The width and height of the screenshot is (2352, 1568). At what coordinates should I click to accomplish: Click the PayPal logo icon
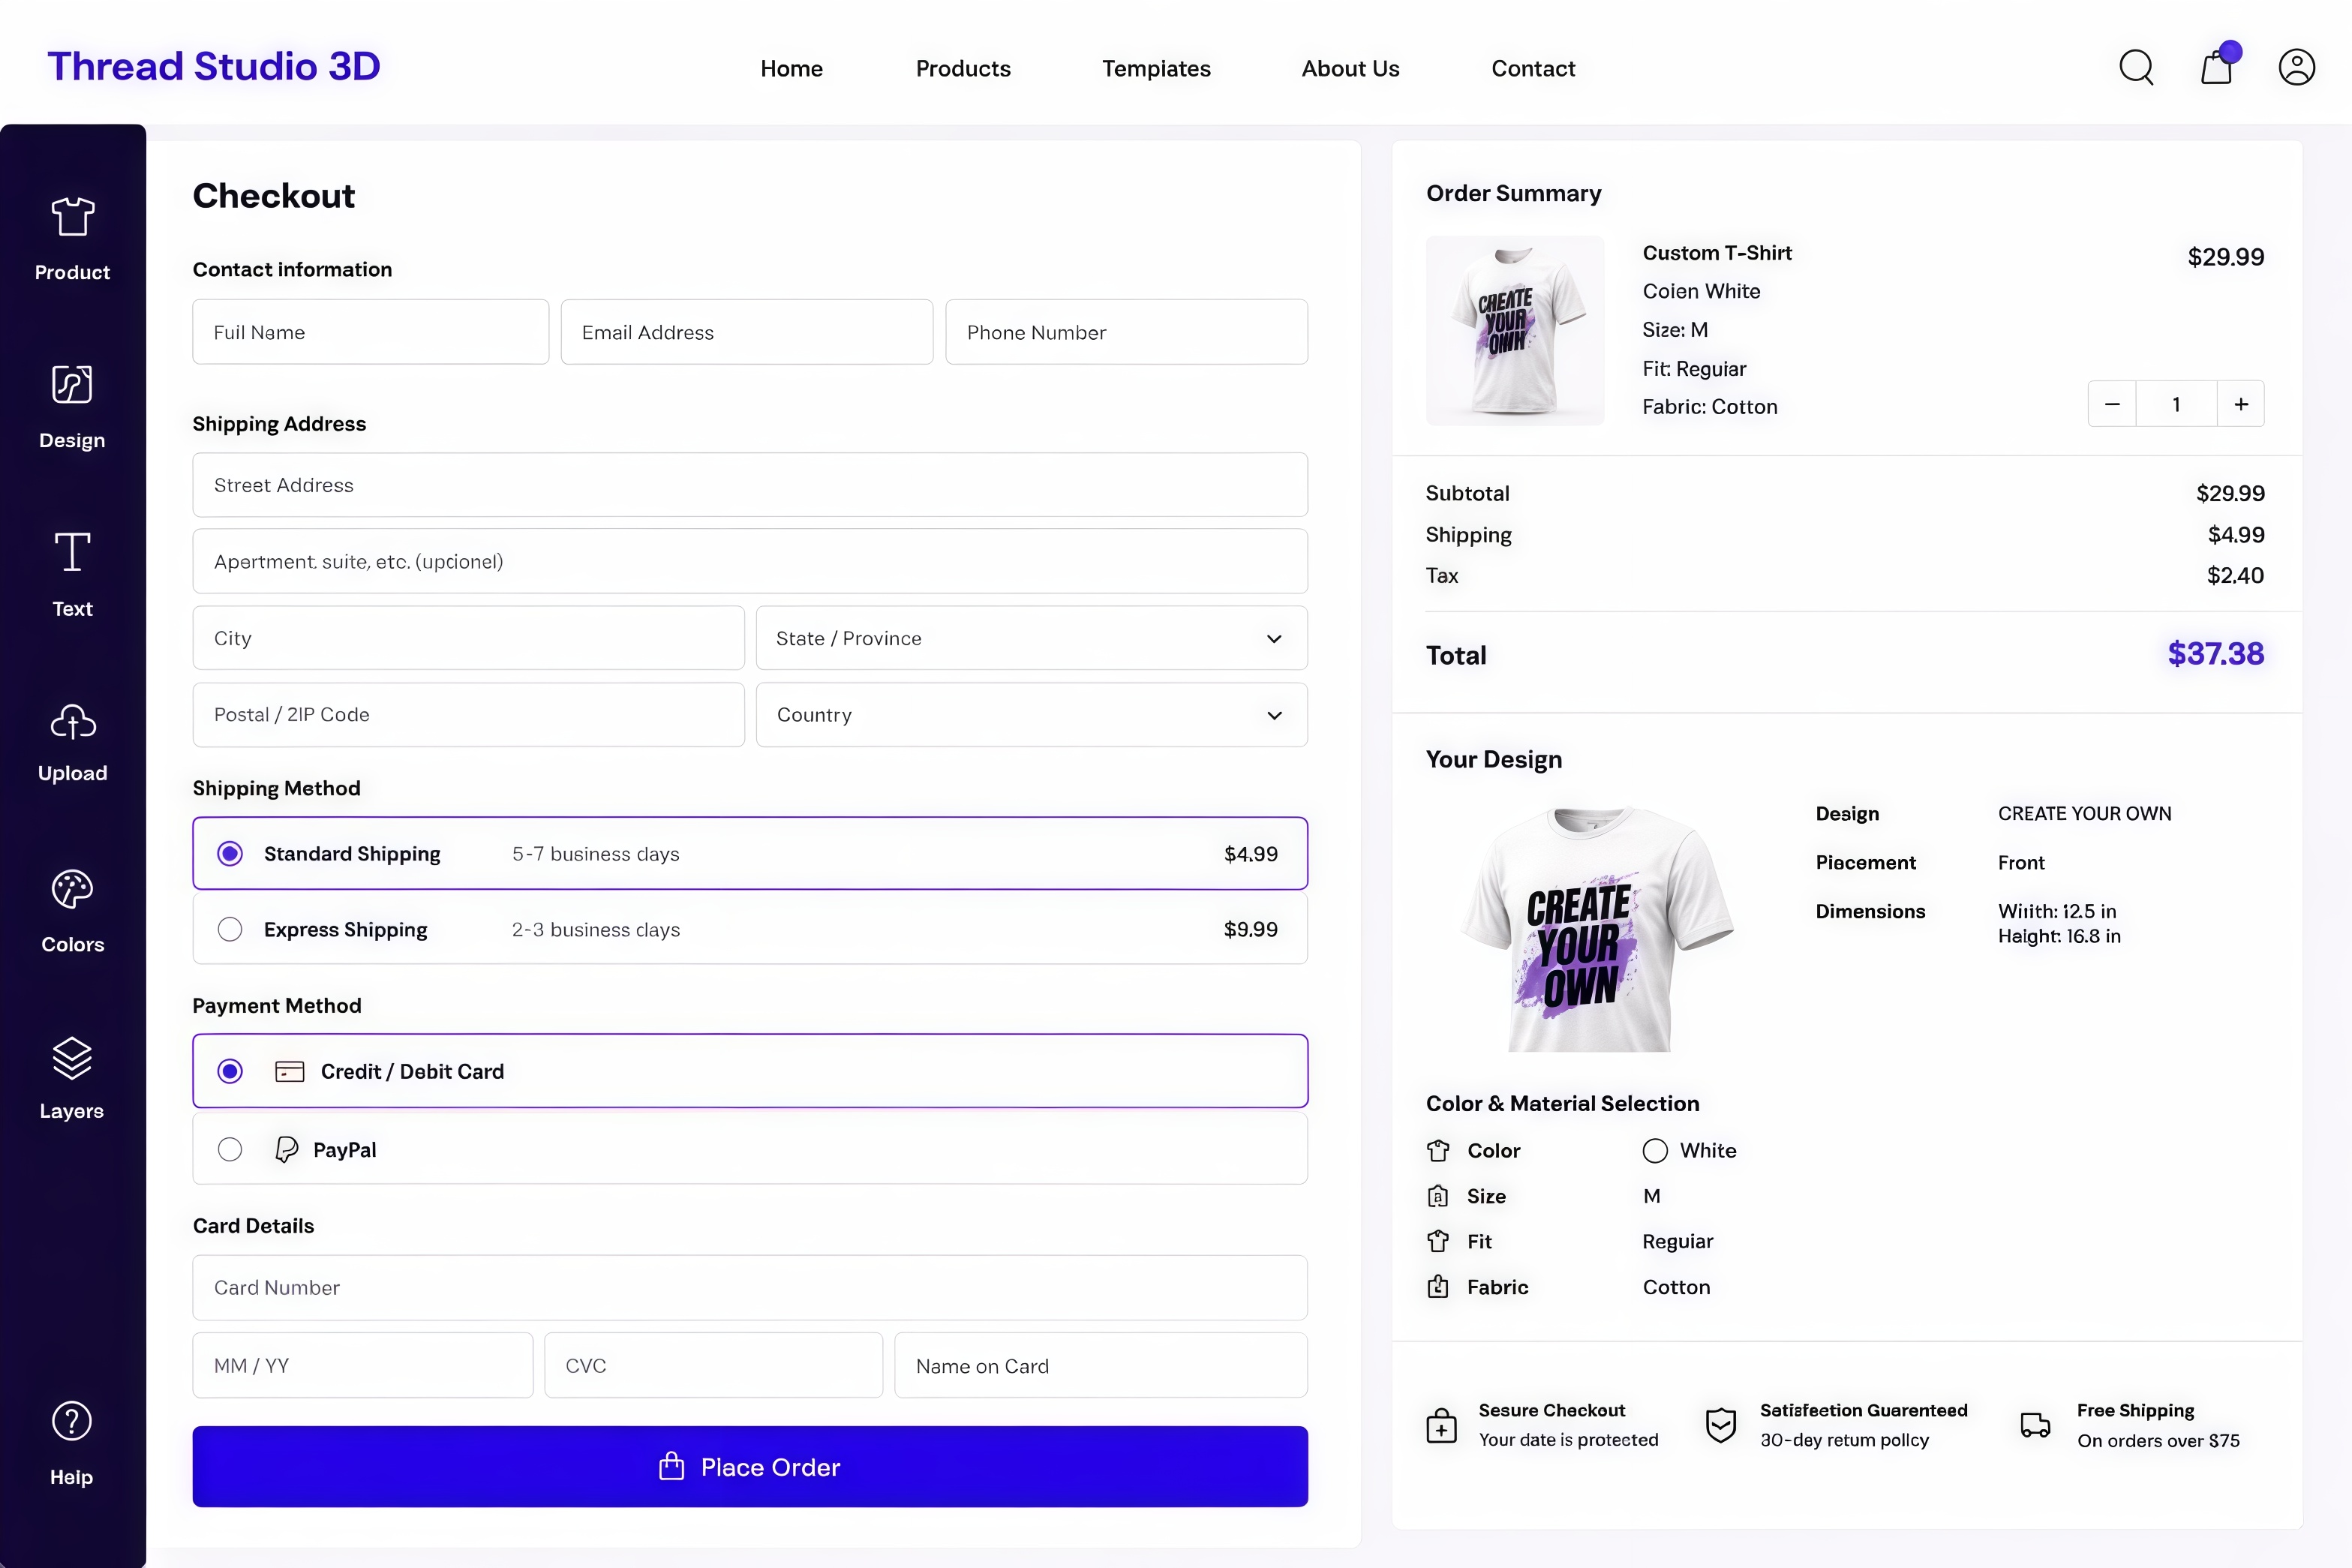(286, 1150)
